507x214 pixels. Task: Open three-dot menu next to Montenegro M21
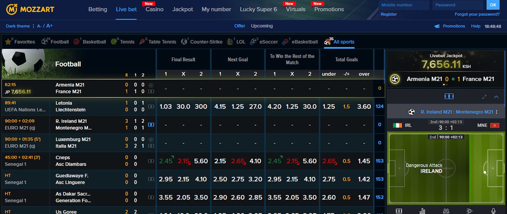click(497, 112)
